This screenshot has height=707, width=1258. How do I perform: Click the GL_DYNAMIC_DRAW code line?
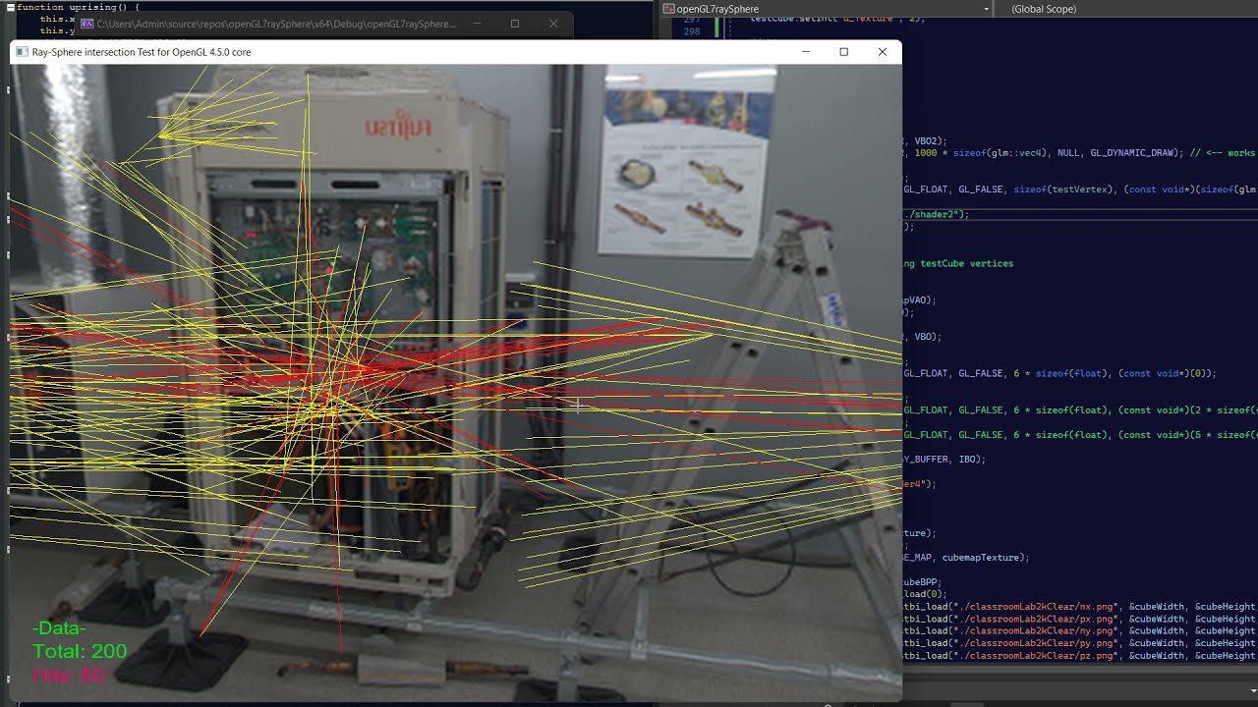pos(1079,153)
